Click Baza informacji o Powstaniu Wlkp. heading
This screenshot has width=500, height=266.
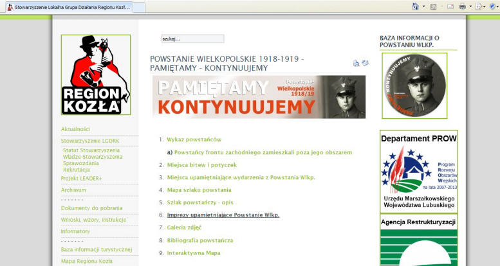click(x=409, y=41)
